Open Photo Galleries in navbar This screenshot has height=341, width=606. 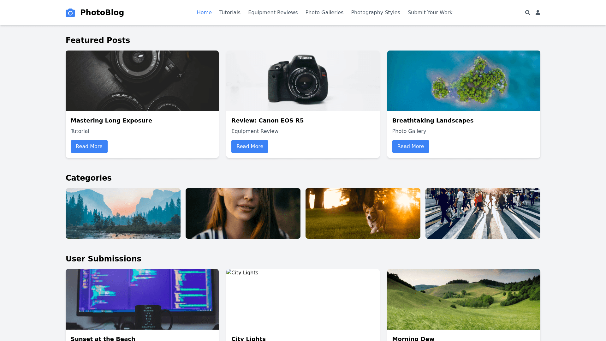(x=324, y=13)
